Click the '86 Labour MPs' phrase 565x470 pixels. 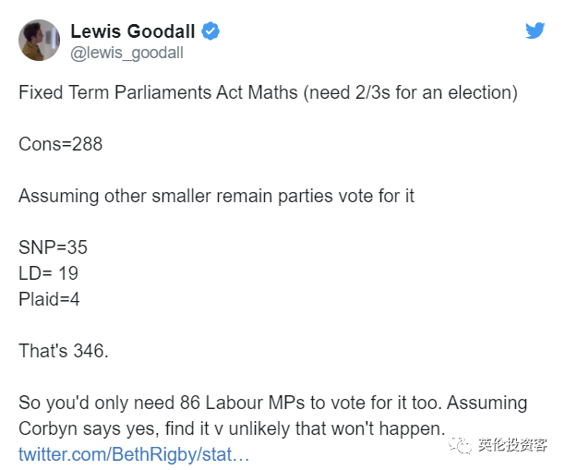pyautogui.click(x=242, y=403)
